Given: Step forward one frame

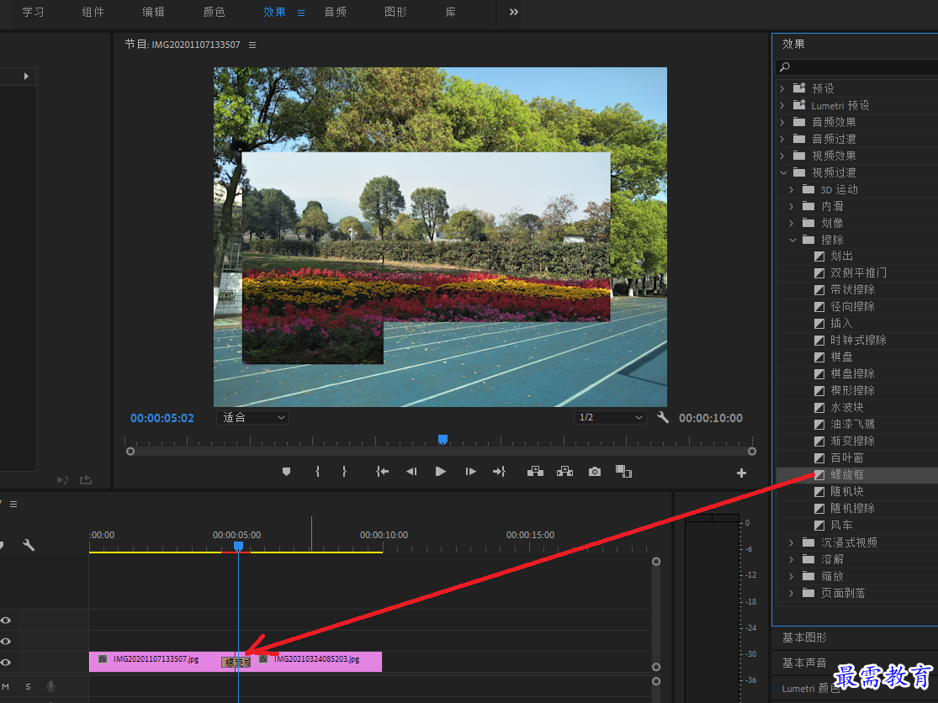Looking at the screenshot, I should click(471, 472).
